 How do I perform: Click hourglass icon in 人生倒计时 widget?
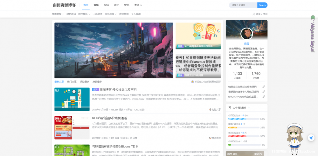pos(230,108)
